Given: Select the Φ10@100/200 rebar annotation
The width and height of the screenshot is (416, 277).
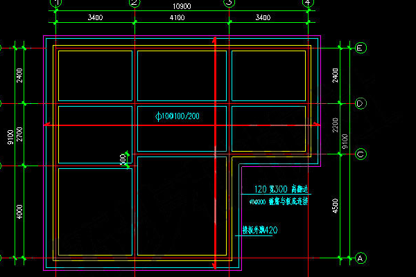Looking at the screenshot, I should pyautogui.click(x=177, y=116).
